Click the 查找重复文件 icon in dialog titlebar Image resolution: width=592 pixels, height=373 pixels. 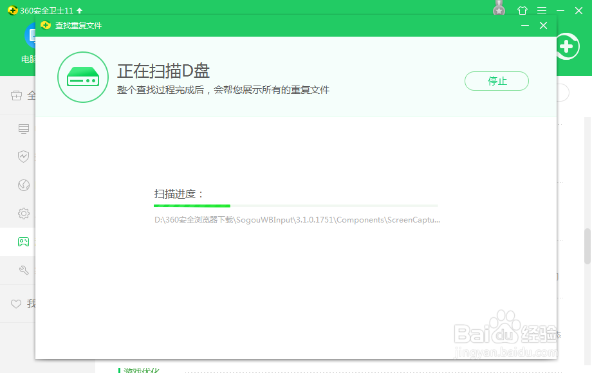(46, 25)
